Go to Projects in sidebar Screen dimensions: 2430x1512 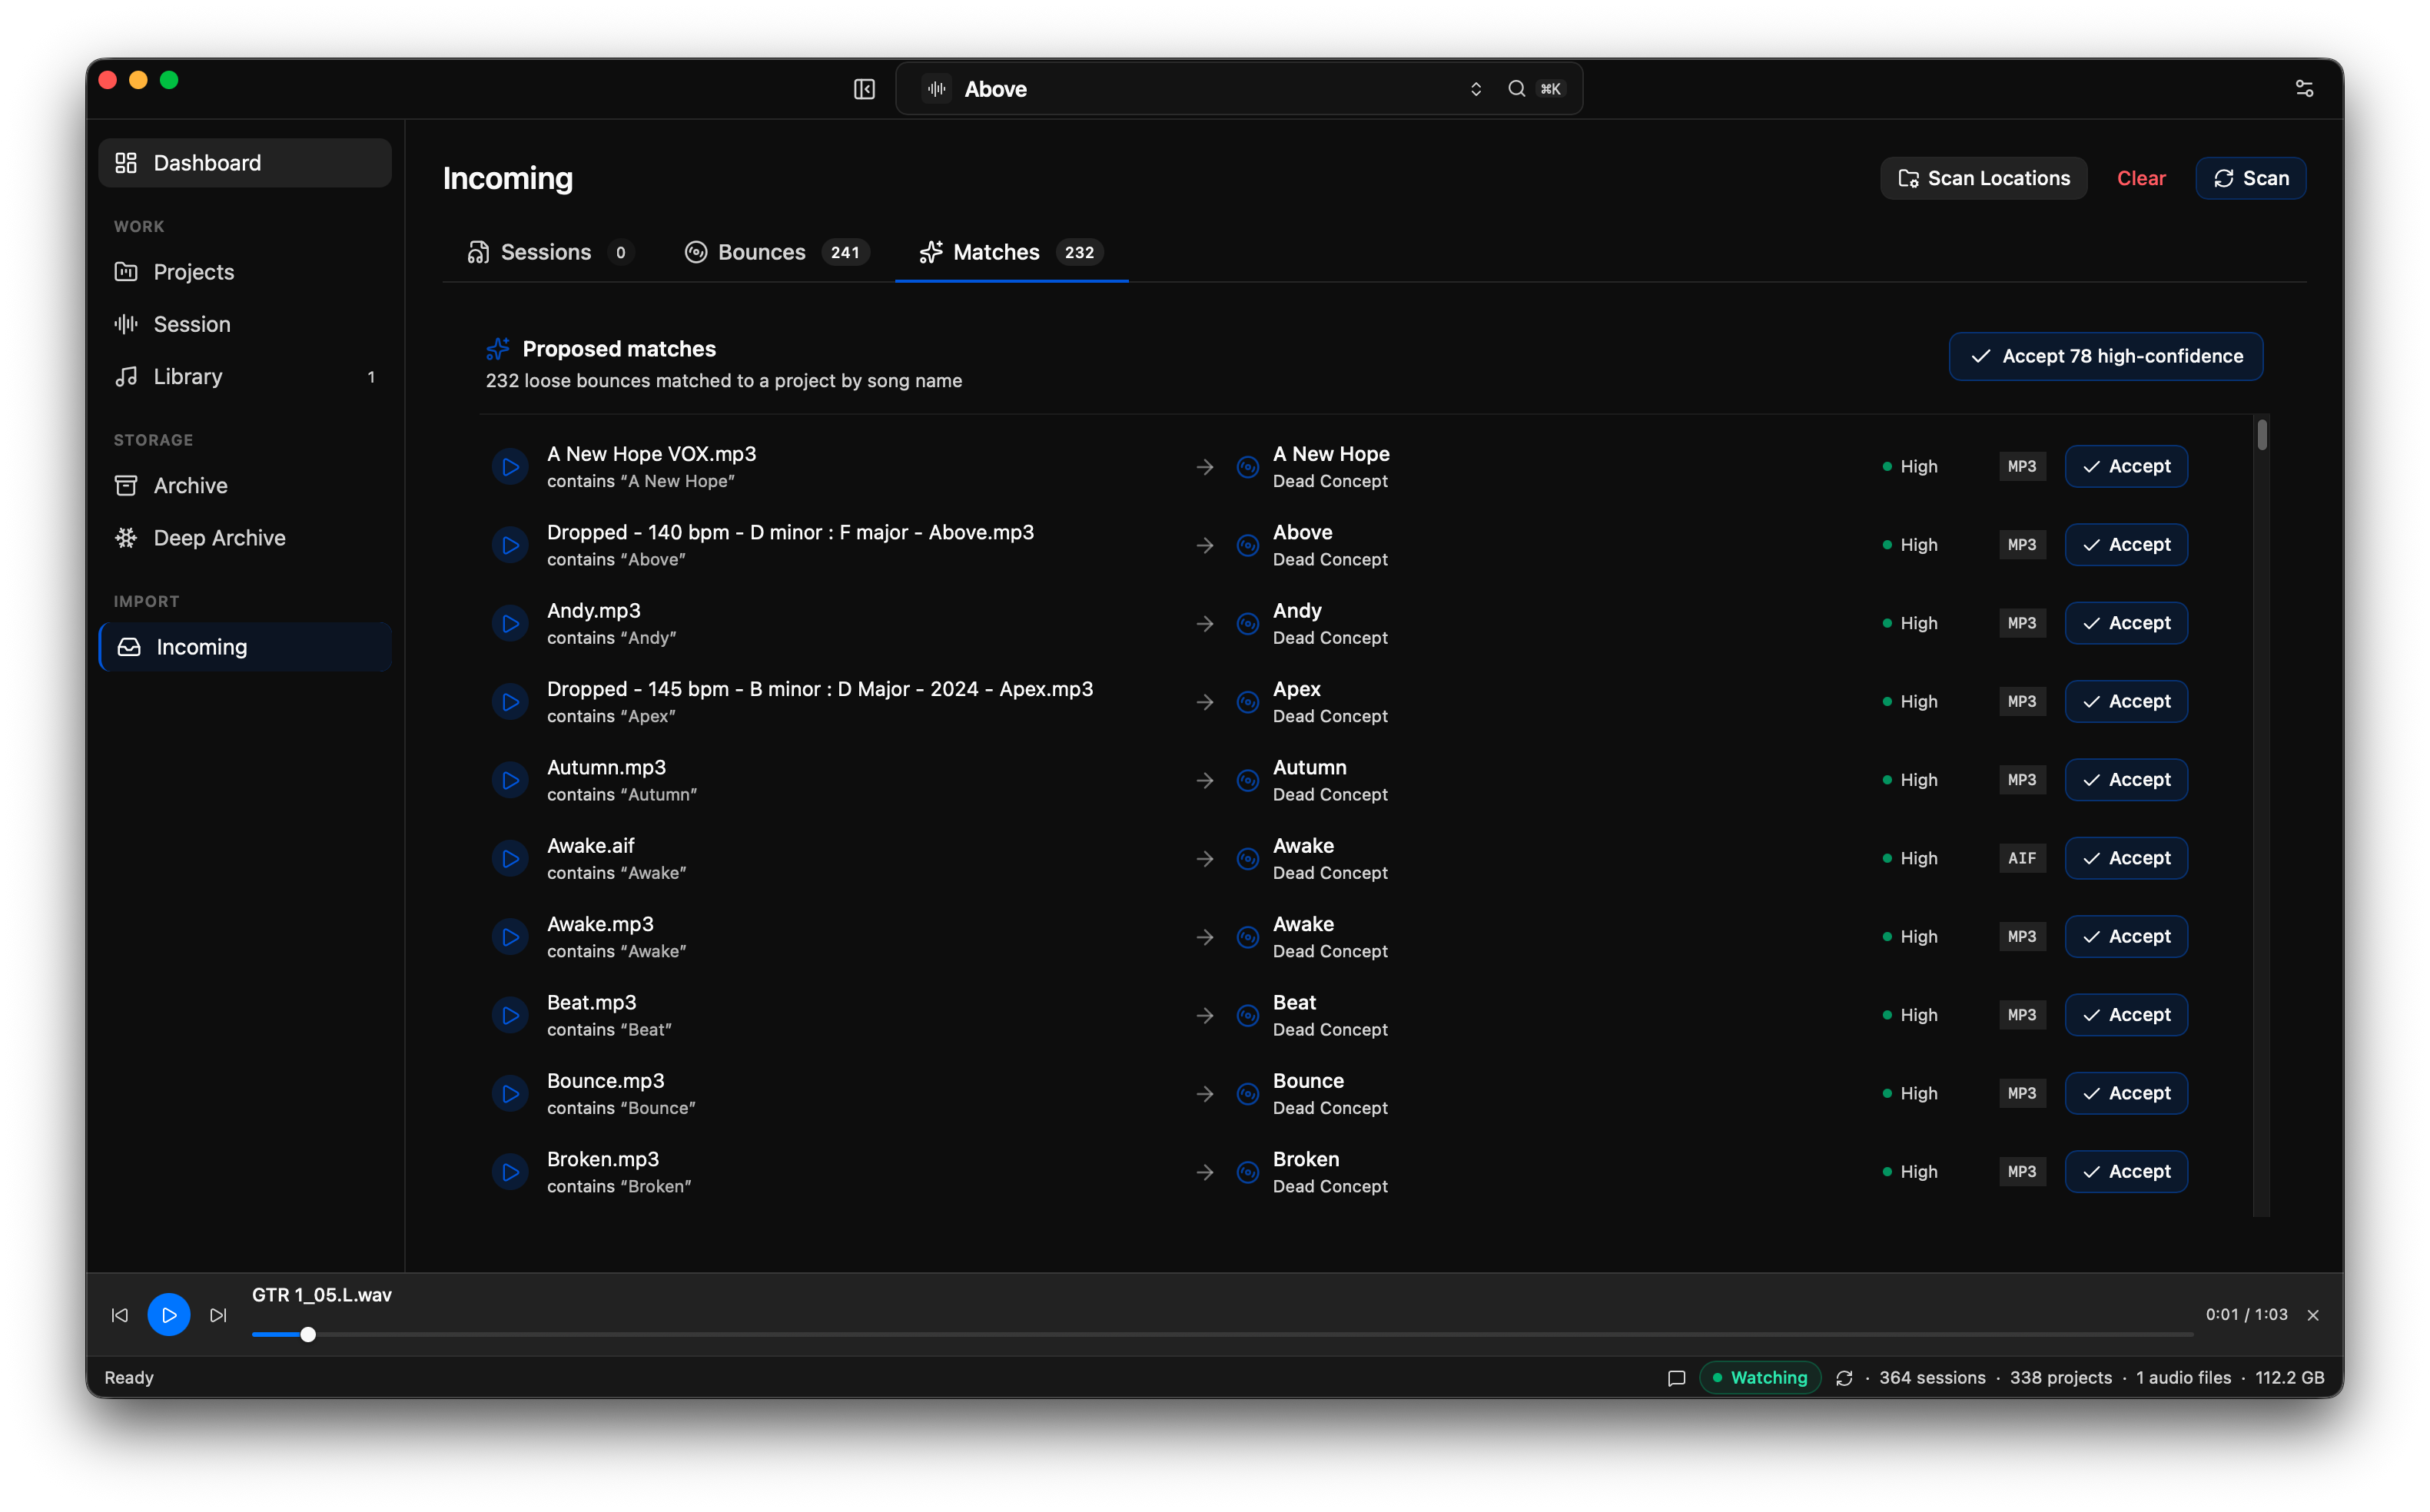point(245,272)
